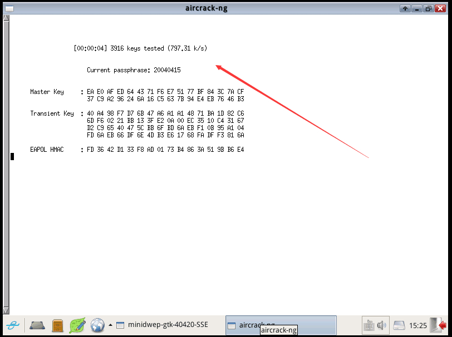Click the aircrack-ng title bar text

[x=206, y=8]
